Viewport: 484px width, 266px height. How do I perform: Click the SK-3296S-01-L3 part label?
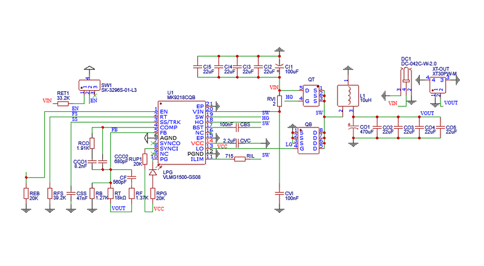119,90
